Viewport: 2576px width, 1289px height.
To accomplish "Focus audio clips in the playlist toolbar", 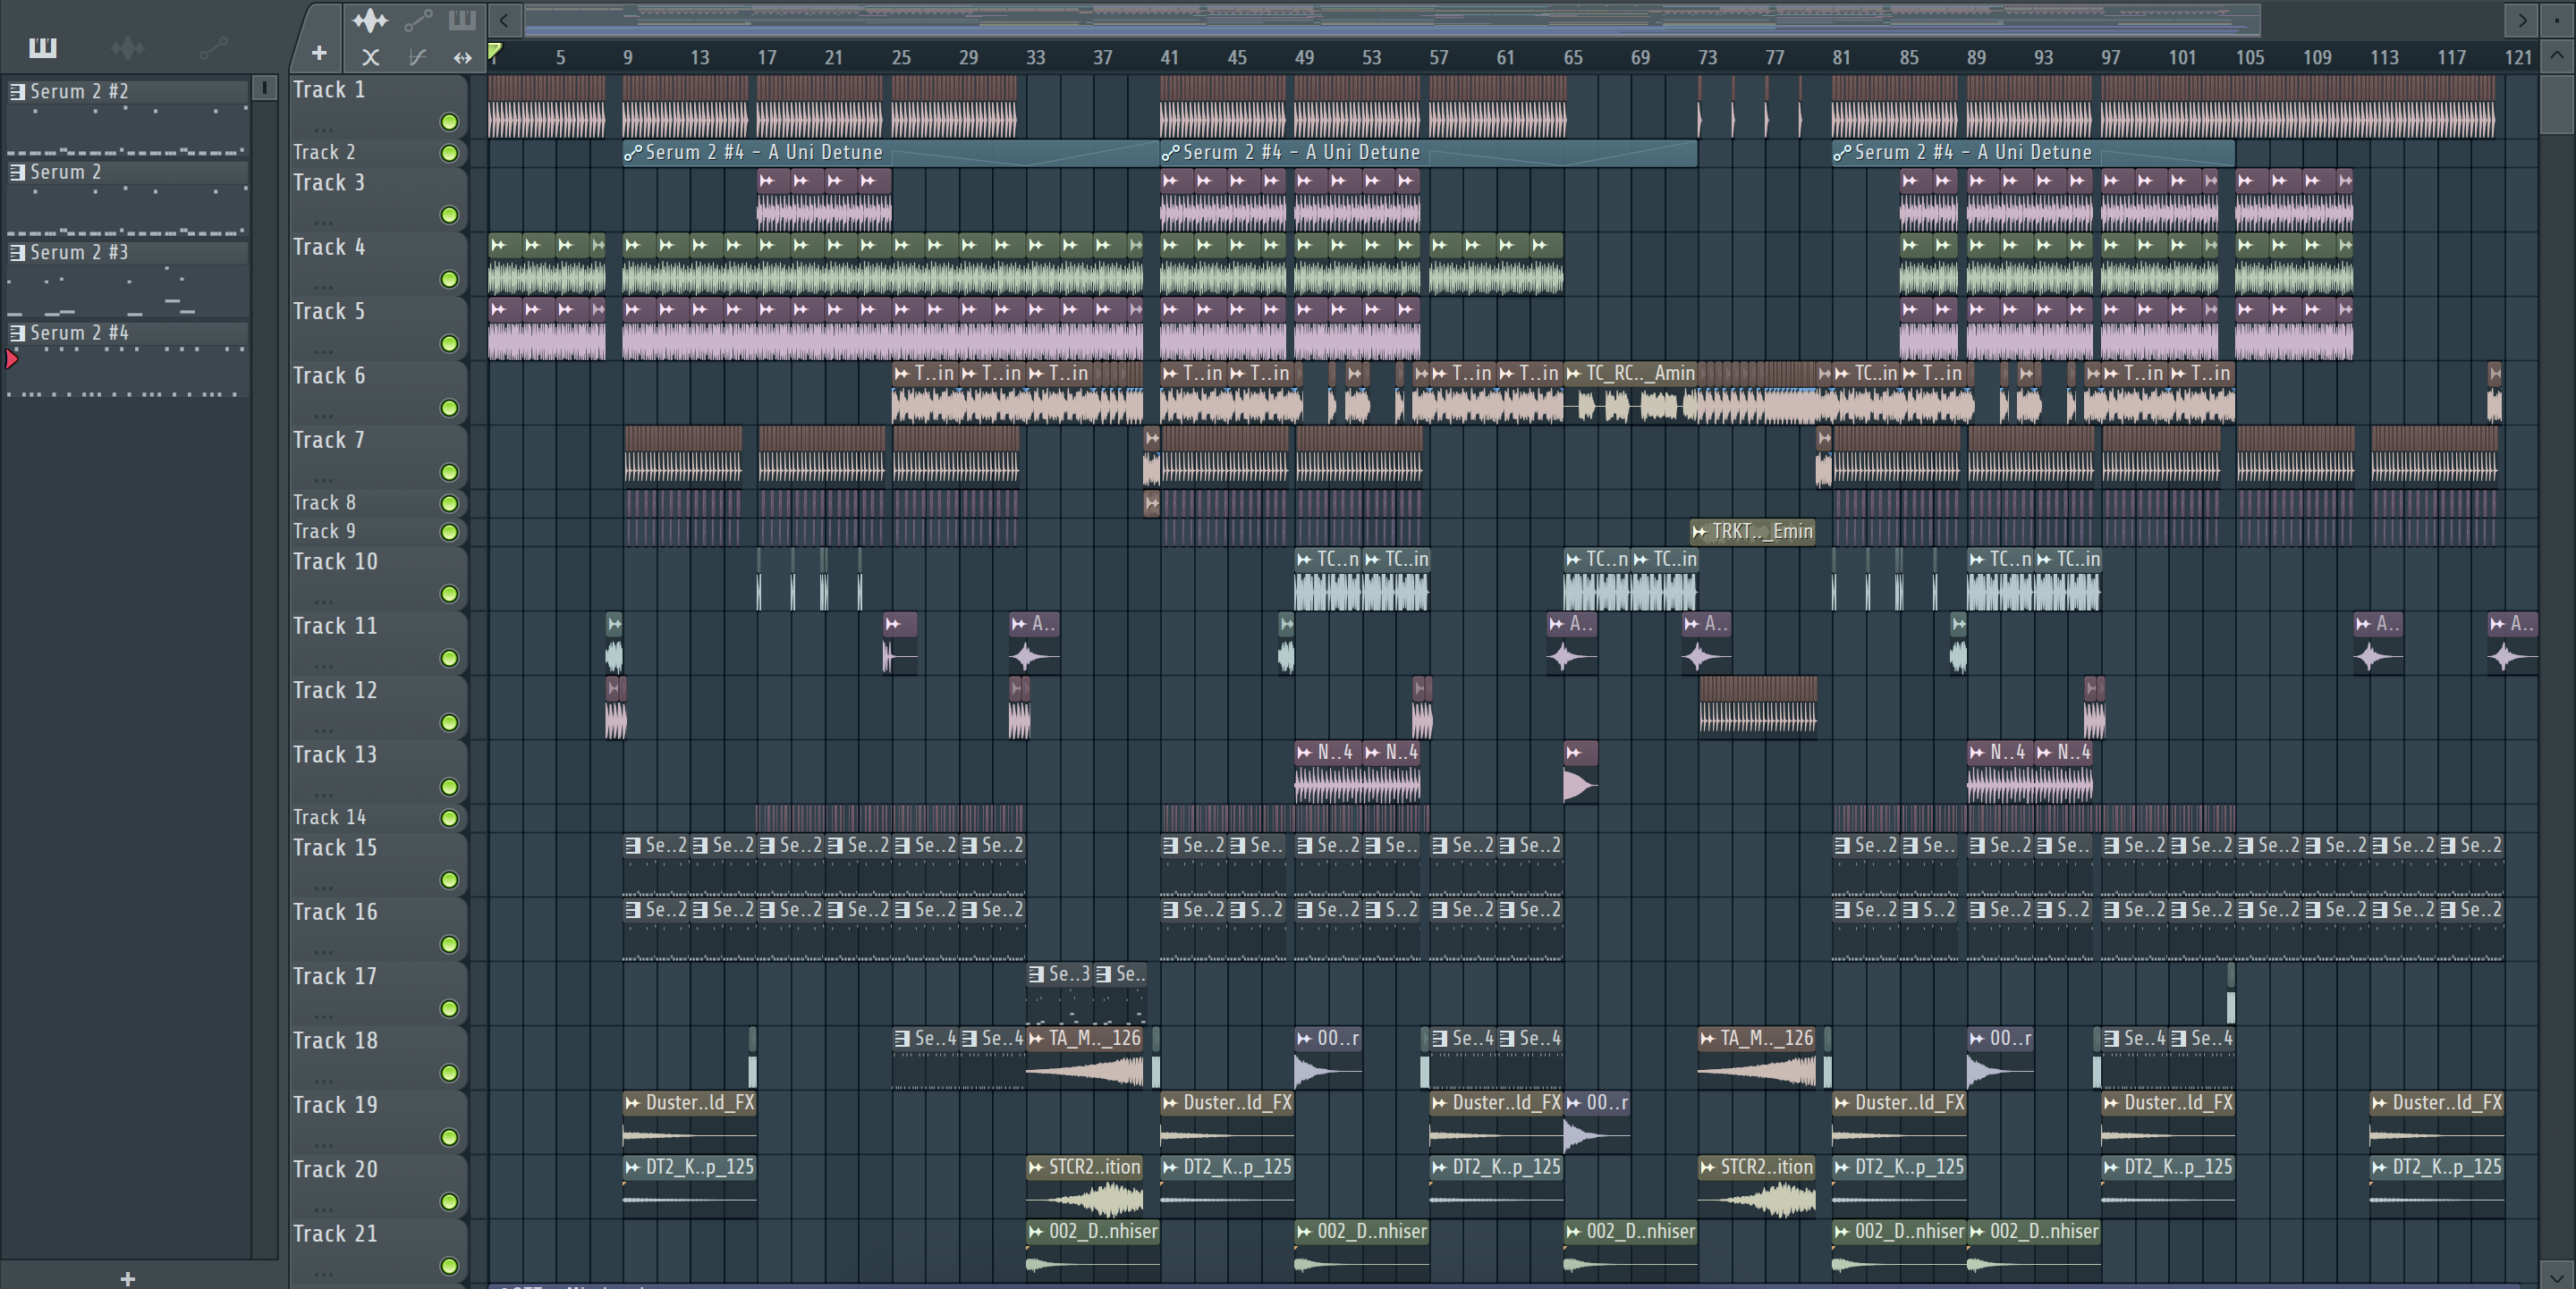I will pyautogui.click(x=369, y=19).
